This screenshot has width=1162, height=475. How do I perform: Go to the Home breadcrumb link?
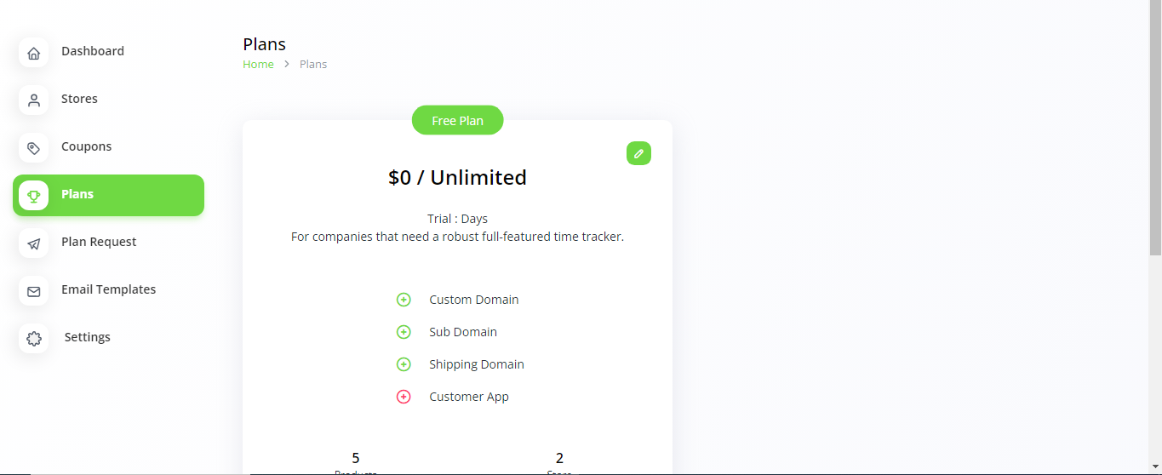(258, 65)
